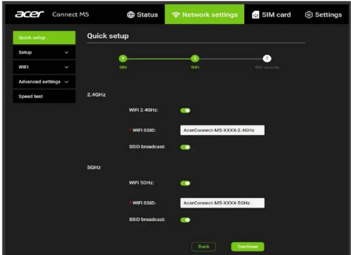
Task: Expand the WiFi sidebar menu chevron
Action: [66, 67]
